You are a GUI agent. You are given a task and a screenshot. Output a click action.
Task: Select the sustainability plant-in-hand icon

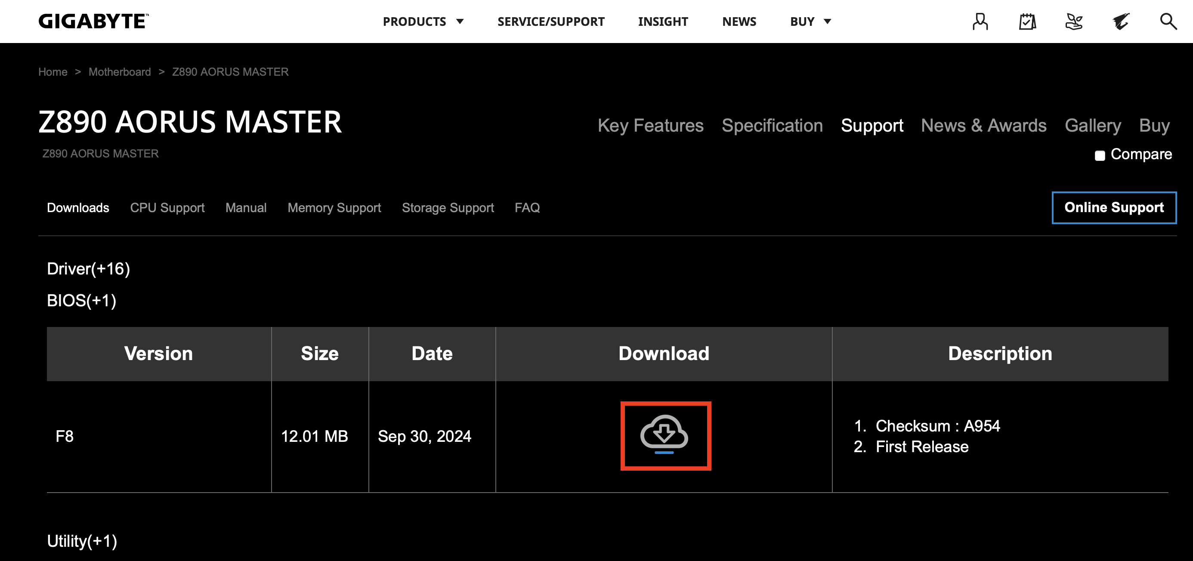(x=1075, y=21)
